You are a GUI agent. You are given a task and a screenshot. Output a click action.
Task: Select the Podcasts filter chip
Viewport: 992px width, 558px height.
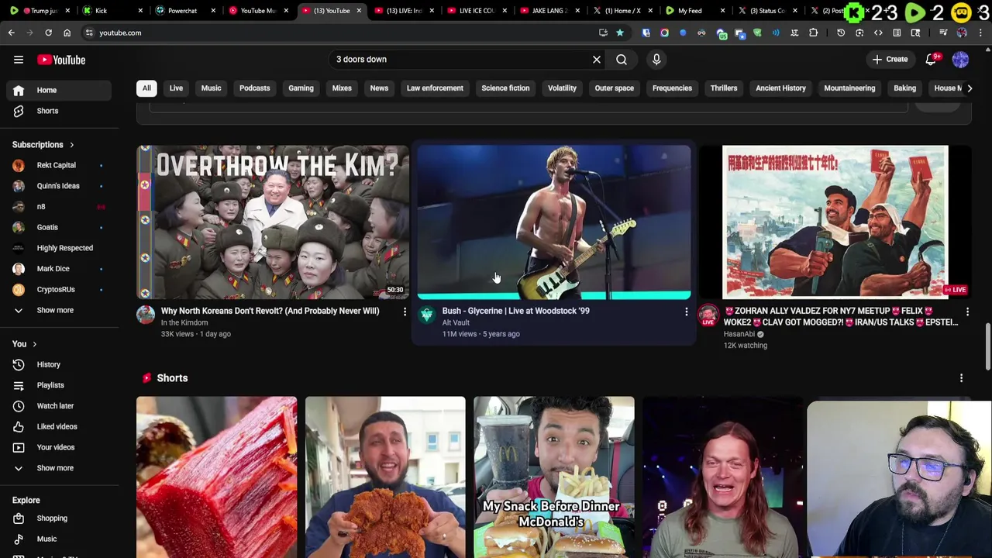pos(254,88)
